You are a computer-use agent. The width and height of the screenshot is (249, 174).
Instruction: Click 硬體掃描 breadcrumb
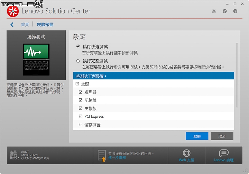click(45, 25)
